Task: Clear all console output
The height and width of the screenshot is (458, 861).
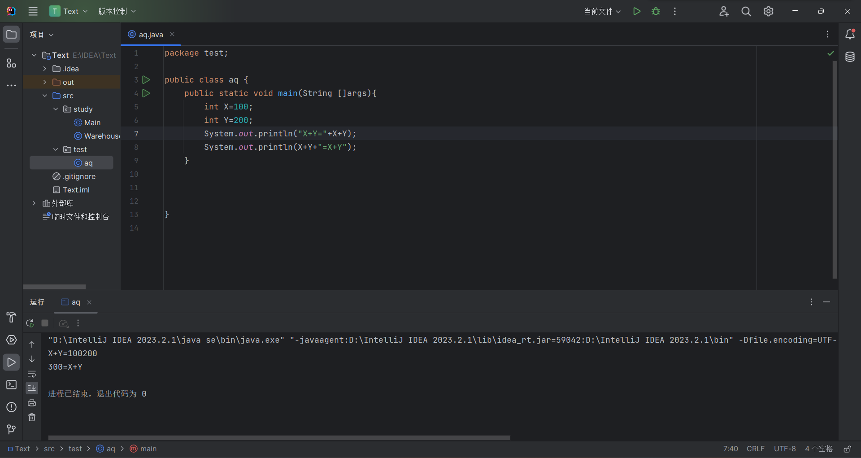Action: tap(32, 417)
